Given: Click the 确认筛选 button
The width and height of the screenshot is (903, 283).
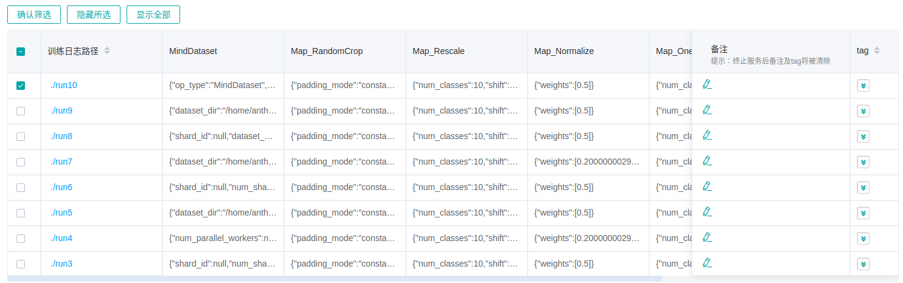Looking at the screenshot, I should [x=34, y=15].
